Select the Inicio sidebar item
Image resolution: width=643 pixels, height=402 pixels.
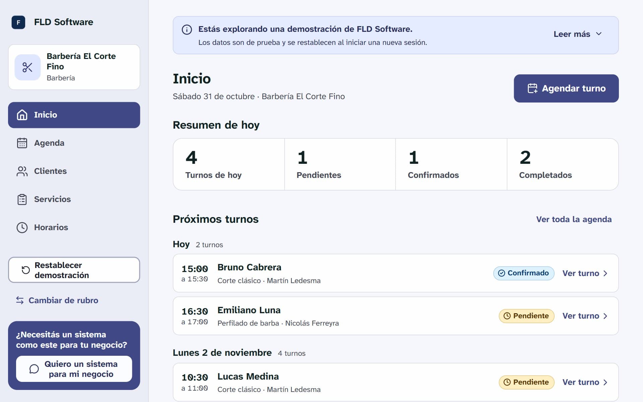tap(74, 115)
